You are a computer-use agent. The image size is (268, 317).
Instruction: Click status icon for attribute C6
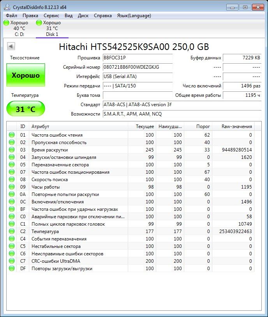[x=12, y=253]
